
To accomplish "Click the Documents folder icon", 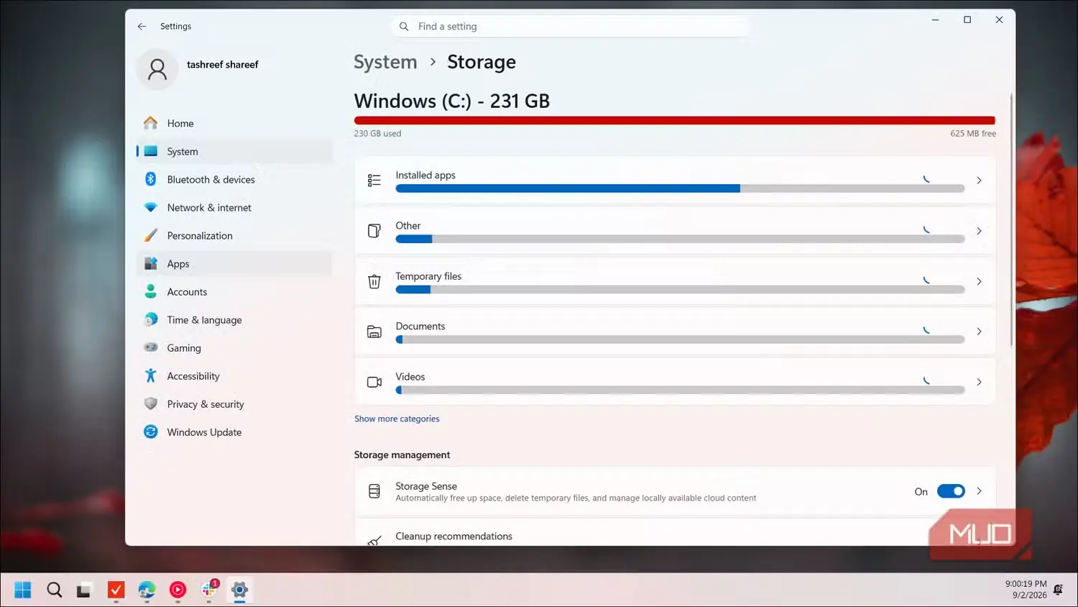I will [x=374, y=332].
